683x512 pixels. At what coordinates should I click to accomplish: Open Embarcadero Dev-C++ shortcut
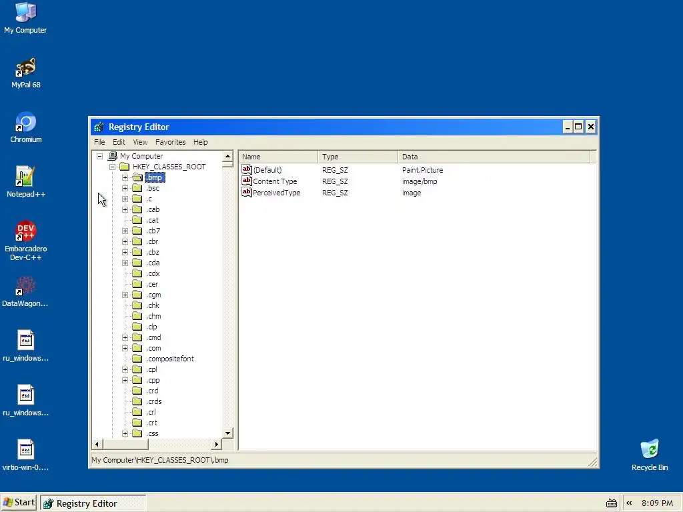click(x=26, y=241)
